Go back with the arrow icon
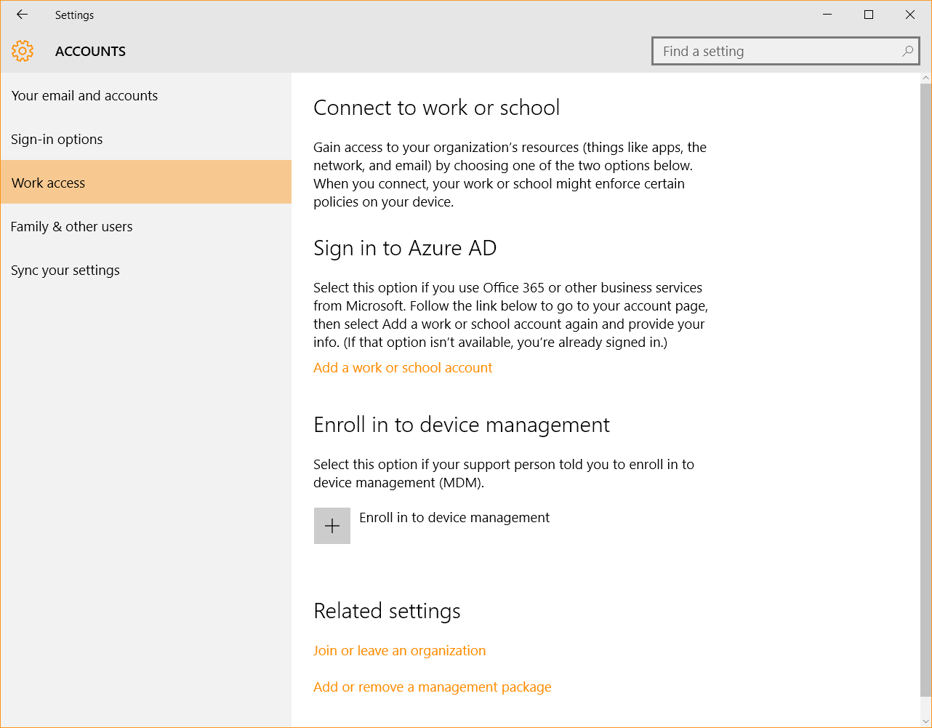Image resolution: width=932 pixels, height=728 pixels. (22, 15)
